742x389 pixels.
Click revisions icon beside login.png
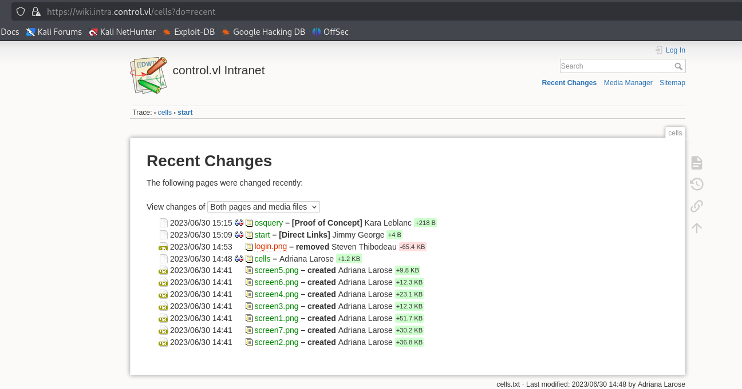[x=249, y=247]
